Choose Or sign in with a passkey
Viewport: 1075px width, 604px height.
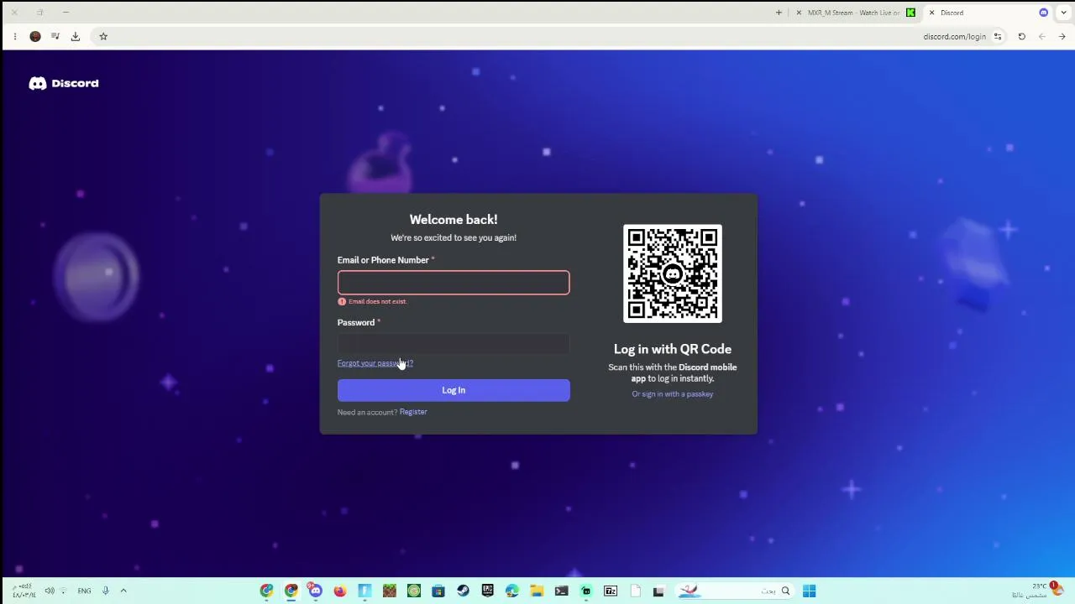tap(673, 394)
